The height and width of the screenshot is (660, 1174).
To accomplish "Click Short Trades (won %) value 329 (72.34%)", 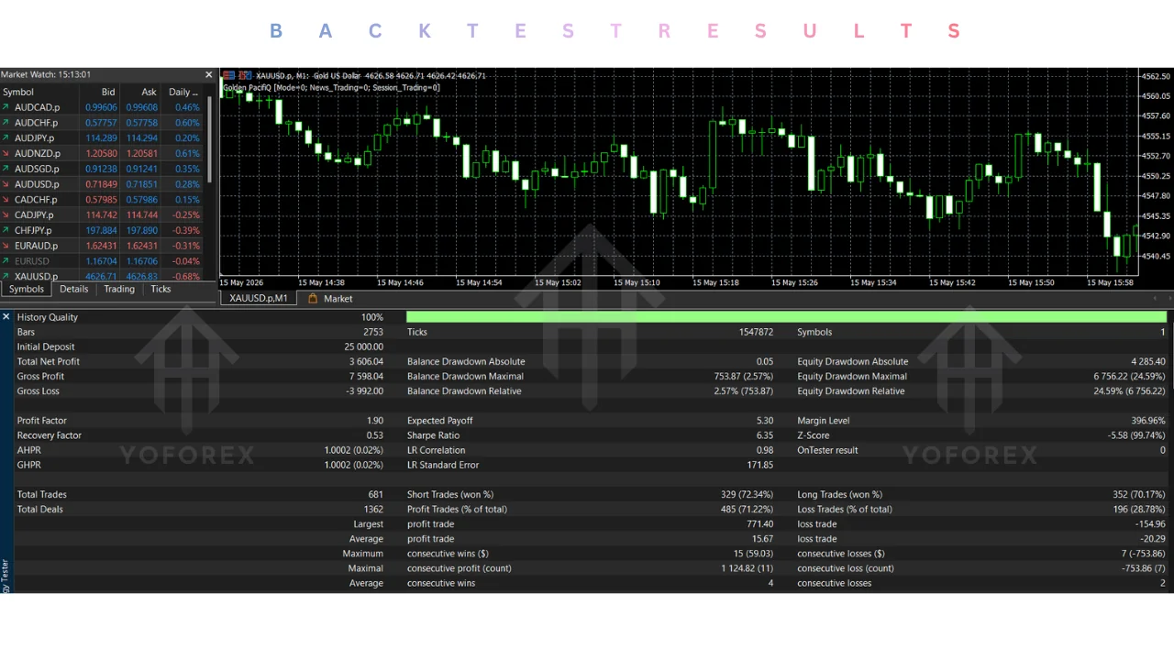I will tap(747, 494).
